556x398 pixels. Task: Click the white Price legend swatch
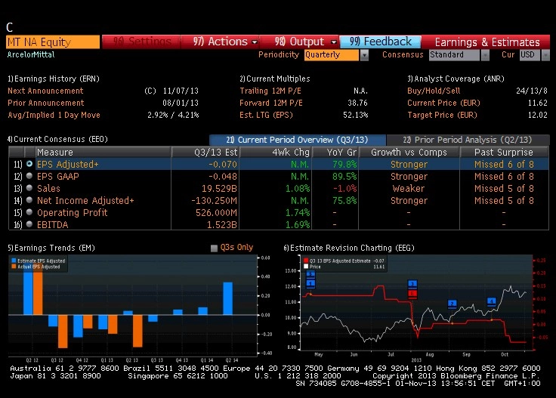(306, 267)
